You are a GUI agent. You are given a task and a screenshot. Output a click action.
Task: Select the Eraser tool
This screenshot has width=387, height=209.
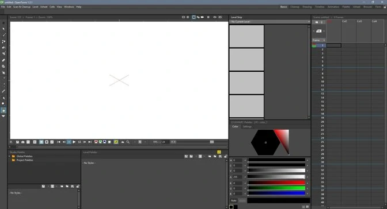(3, 60)
